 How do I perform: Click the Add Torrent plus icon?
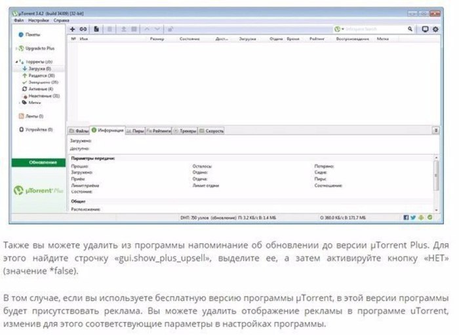point(72,29)
